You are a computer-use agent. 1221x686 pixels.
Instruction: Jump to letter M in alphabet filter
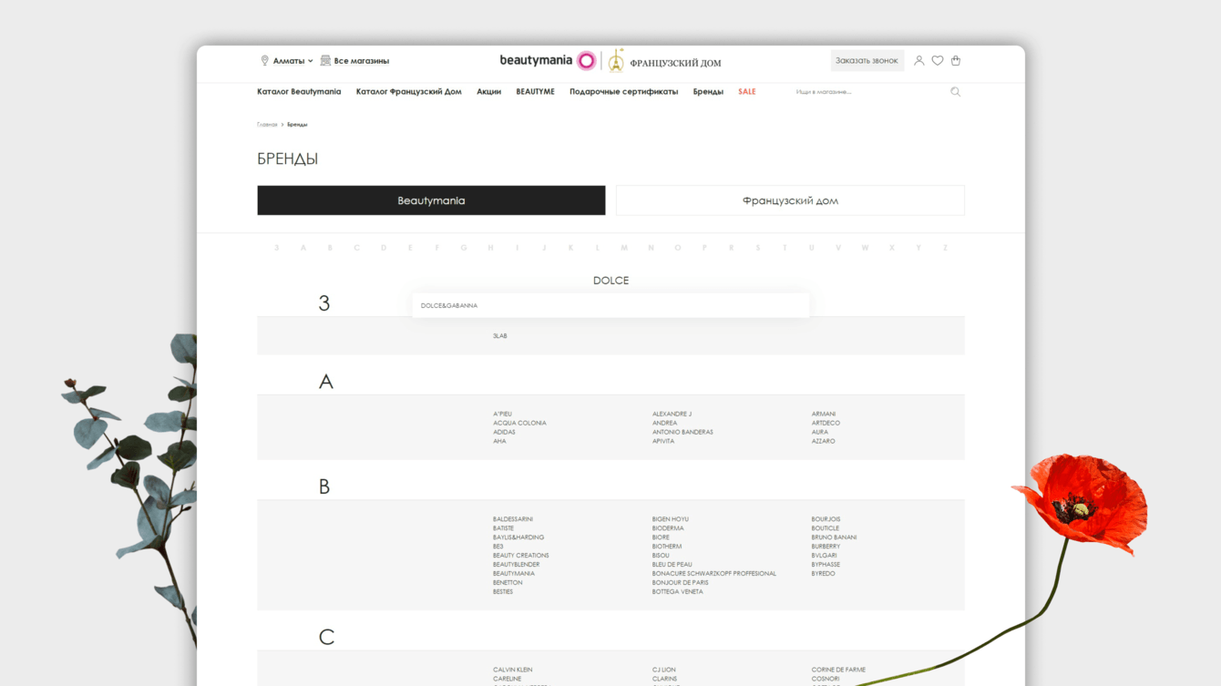(x=624, y=248)
